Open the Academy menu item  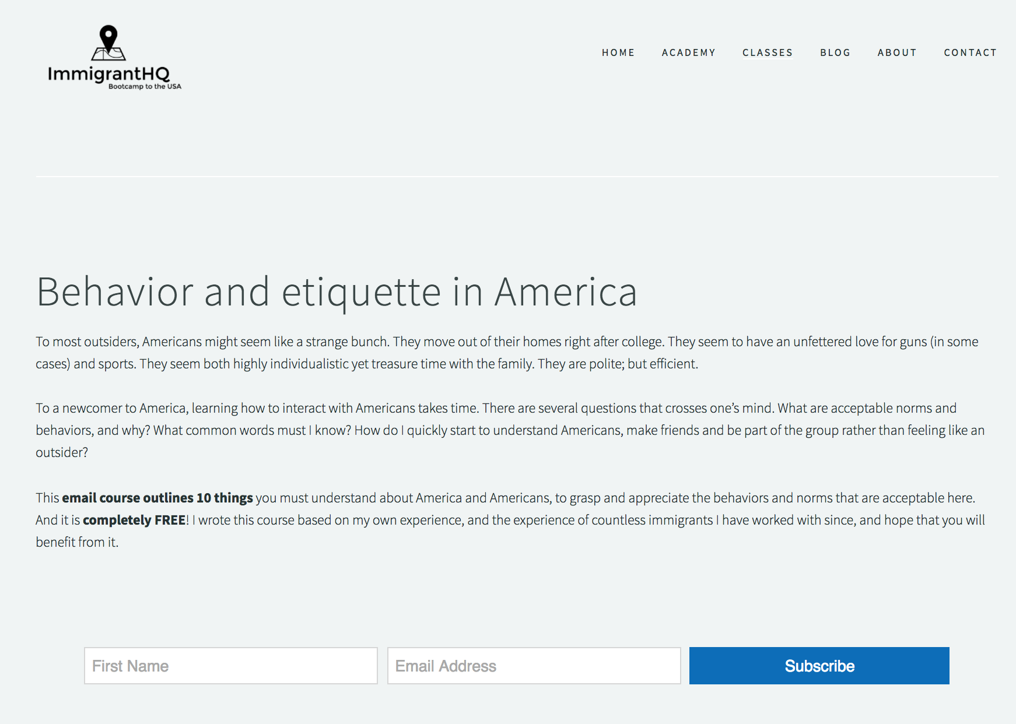point(688,52)
